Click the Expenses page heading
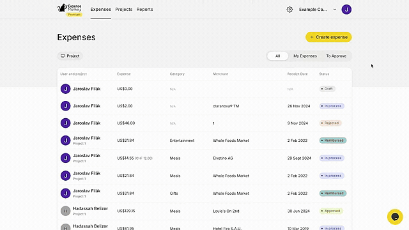The width and height of the screenshot is (409, 230). click(x=77, y=37)
